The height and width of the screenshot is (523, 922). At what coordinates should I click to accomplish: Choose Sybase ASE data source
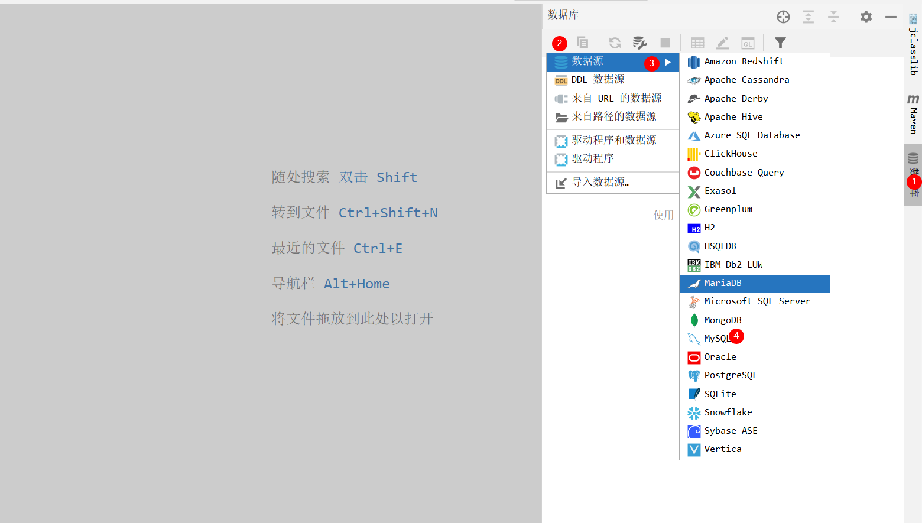coord(755,431)
